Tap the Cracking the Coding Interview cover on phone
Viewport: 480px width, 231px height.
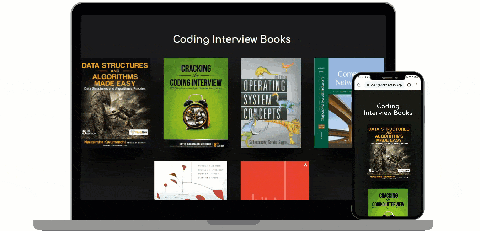tap(388, 203)
